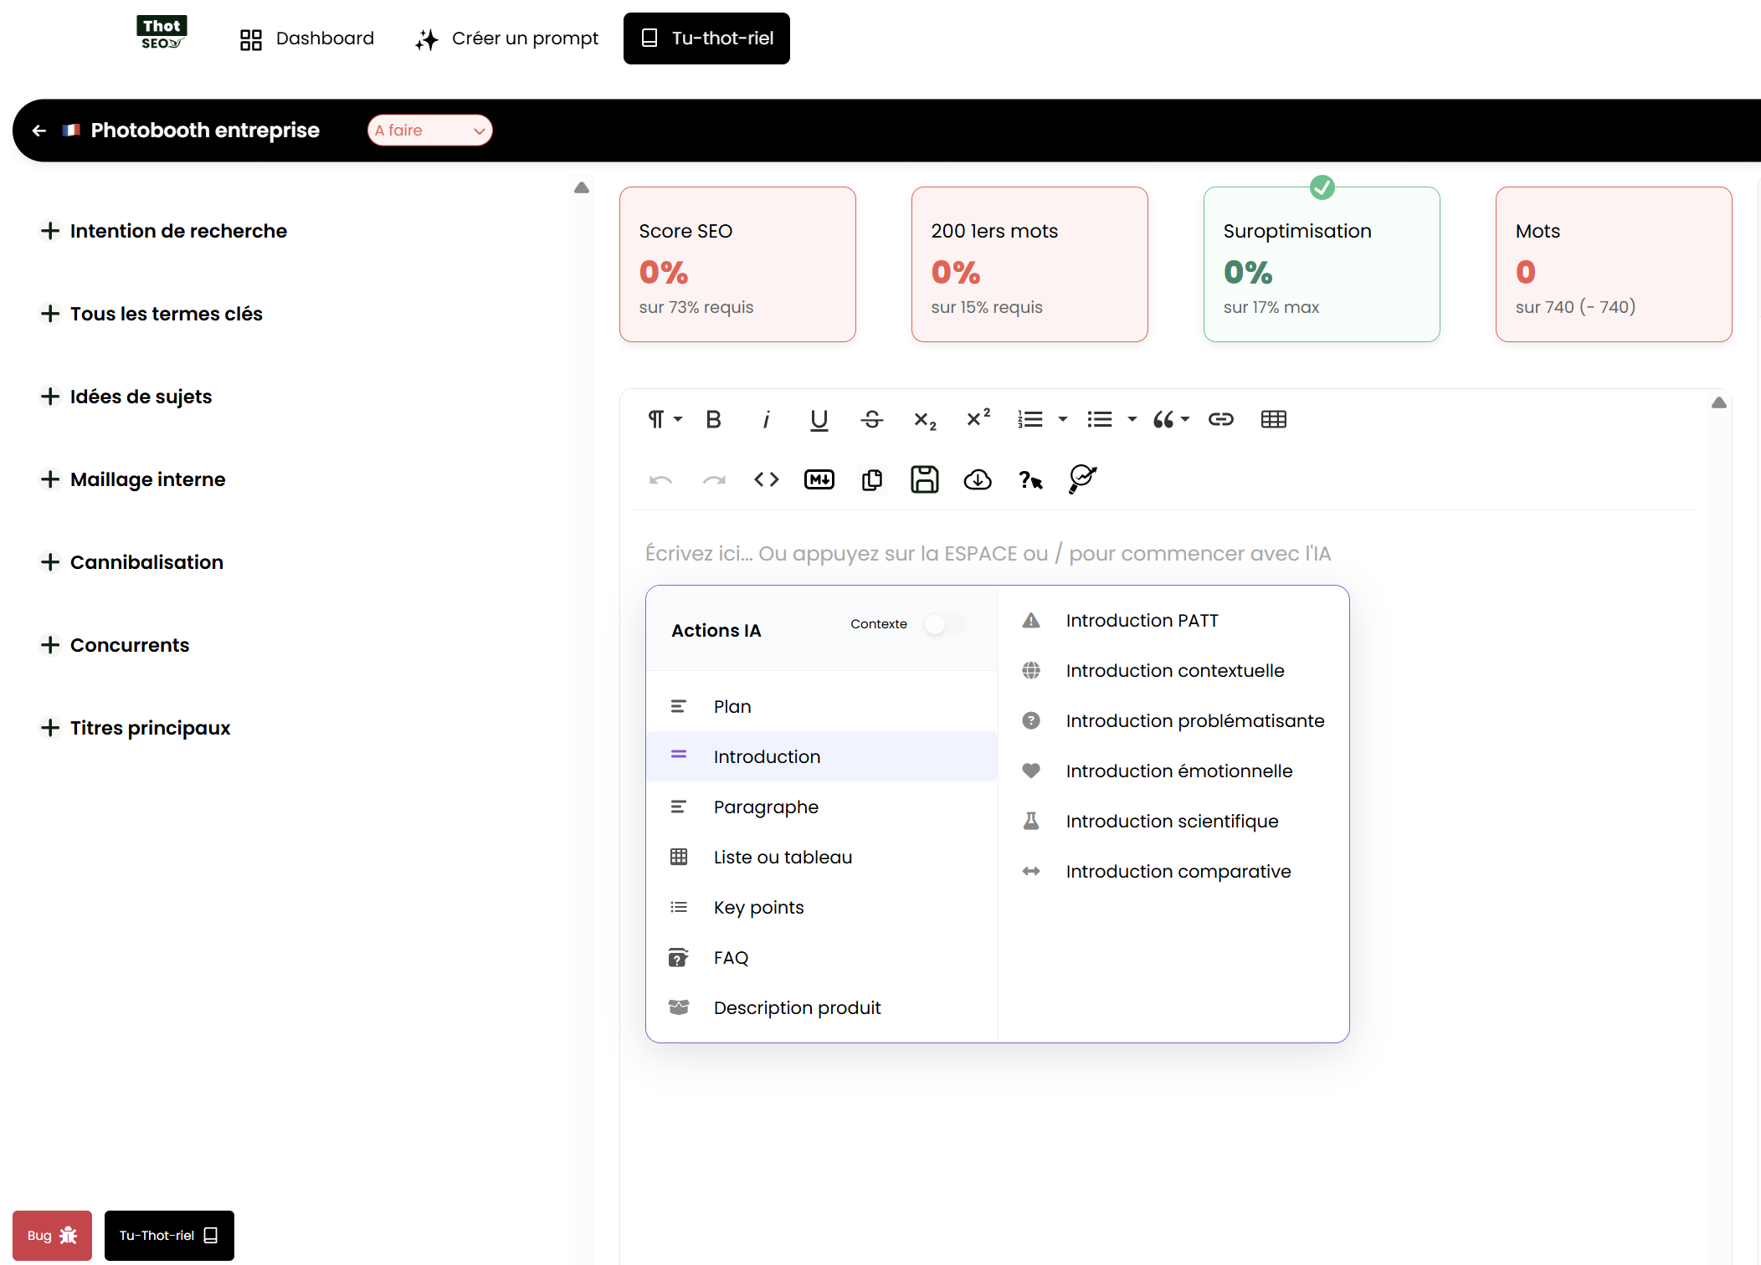Save content with the floppy disk icon

(924, 479)
